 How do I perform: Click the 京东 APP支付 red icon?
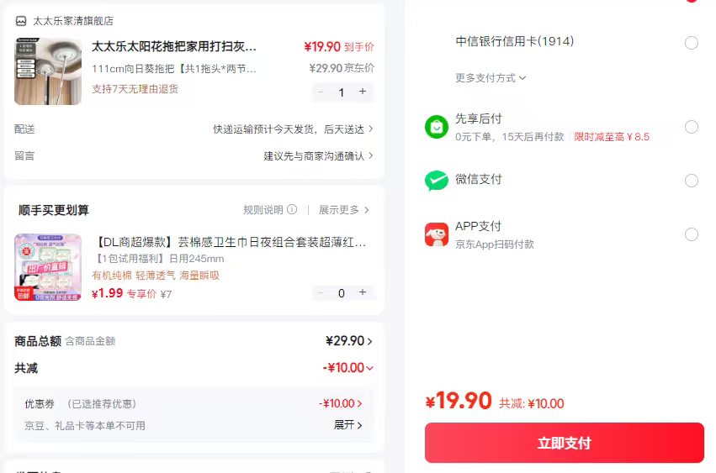[x=437, y=234]
